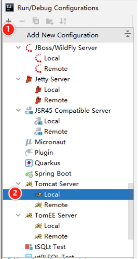Click the Micronaut mu icon
The image size is (138, 259).
[29, 142]
